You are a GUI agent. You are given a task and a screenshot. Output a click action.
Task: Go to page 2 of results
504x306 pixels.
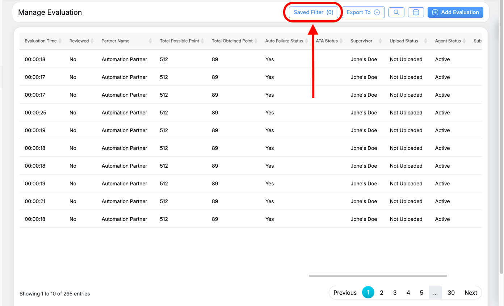(x=381, y=293)
